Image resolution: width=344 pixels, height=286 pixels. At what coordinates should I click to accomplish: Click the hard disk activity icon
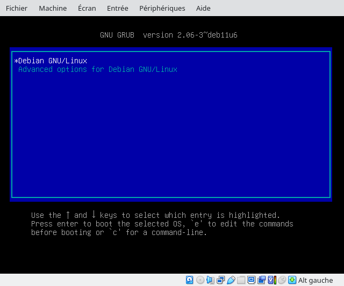[190, 280]
